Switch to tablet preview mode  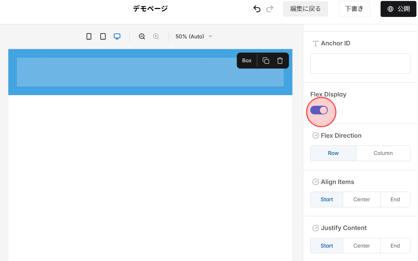[103, 36]
